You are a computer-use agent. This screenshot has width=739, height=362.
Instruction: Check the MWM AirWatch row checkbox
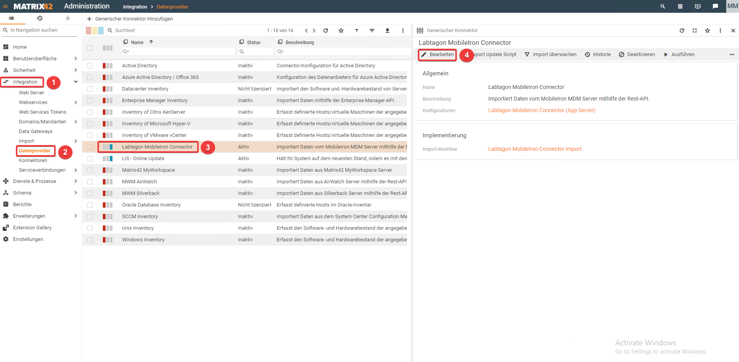pos(90,182)
